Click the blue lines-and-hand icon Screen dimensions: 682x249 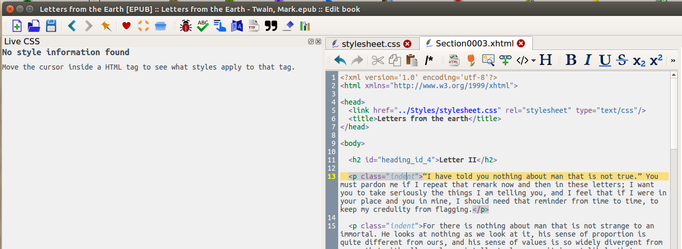(220, 26)
